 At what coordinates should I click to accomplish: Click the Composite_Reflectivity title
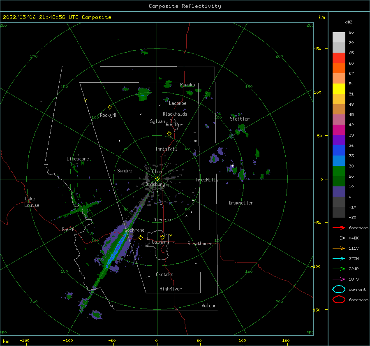pyautogui.click(x=185, y=6)
